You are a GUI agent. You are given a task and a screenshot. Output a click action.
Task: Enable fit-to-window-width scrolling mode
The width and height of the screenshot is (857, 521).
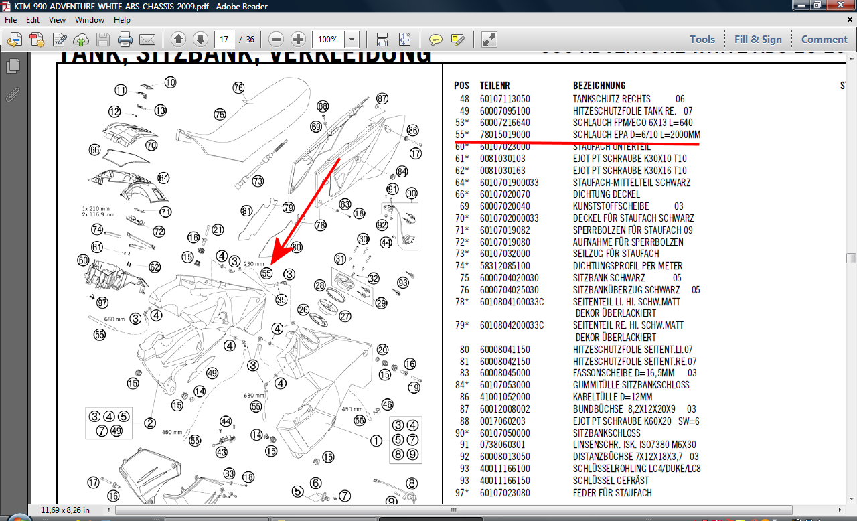pos(382,39)
